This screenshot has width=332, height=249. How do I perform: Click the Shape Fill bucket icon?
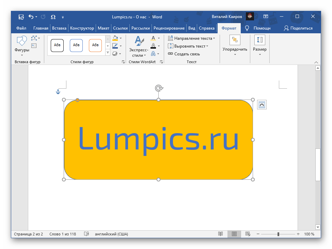coord(115,38)
